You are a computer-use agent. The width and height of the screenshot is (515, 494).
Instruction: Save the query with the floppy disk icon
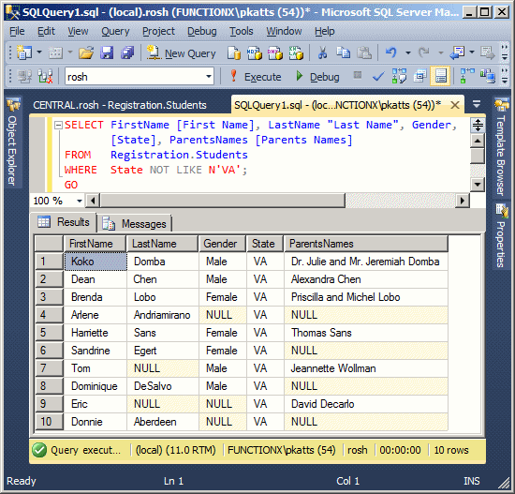[x=107, y=52]
